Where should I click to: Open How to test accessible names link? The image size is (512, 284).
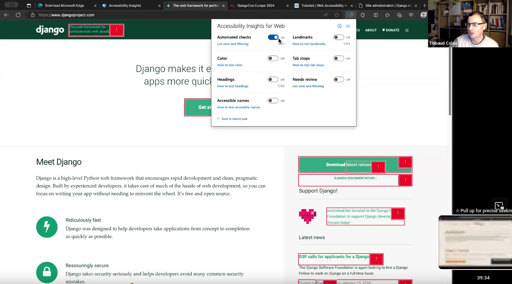[x=239, y=107]
